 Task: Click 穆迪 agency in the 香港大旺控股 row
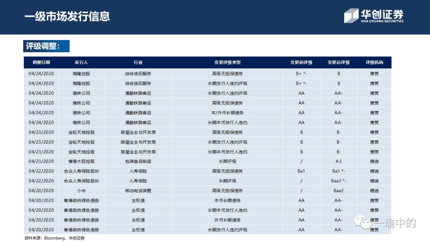click(x=374, y=162)
